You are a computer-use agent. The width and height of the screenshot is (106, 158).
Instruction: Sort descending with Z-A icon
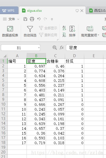tap(64, 35)
